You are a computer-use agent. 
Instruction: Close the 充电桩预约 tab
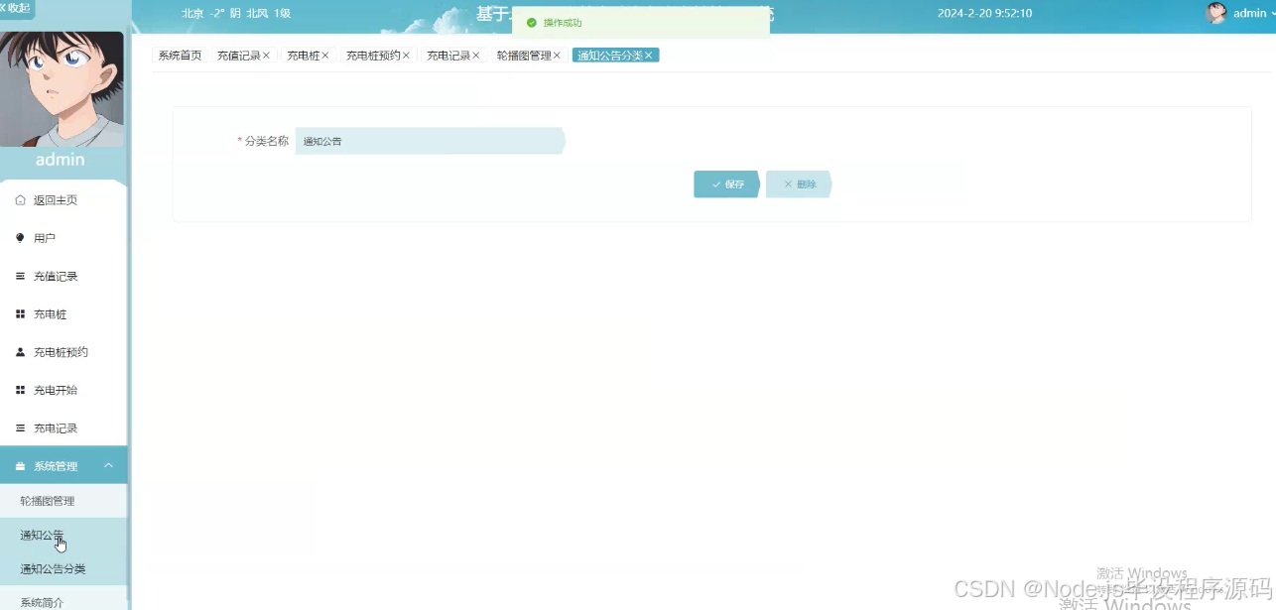point(407,56)
